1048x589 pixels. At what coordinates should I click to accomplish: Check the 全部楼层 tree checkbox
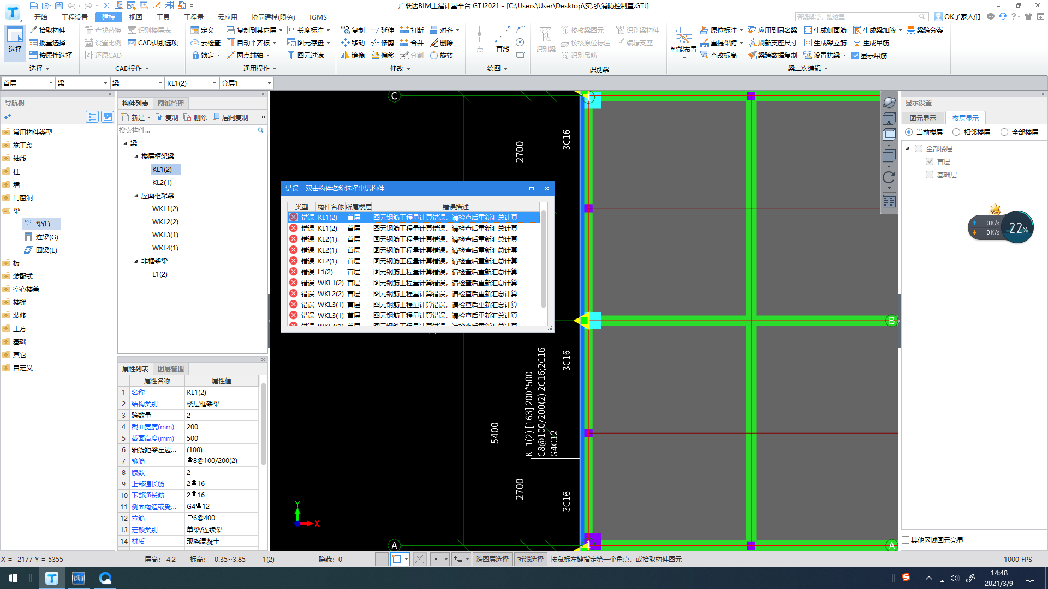[919, 148]
